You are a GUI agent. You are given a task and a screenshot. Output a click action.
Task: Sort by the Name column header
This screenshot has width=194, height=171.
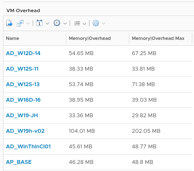point(13,38)
